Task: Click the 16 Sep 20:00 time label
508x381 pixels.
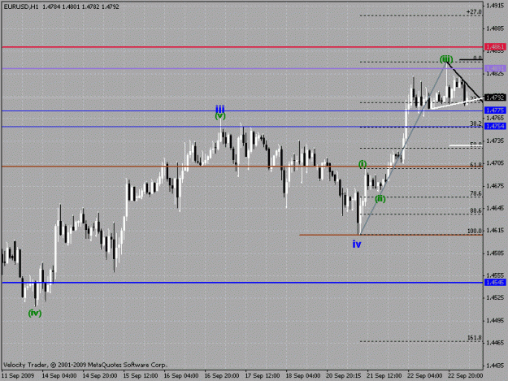Action: pyautogui.click(x=222, y=375)
